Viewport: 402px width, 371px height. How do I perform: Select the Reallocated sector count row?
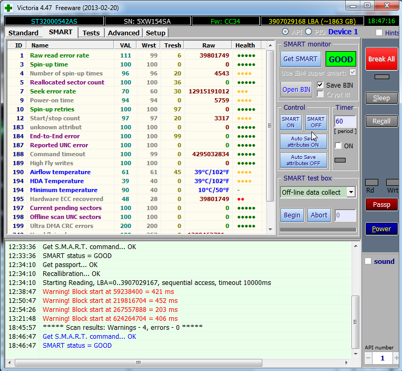(x=136, y=82)
